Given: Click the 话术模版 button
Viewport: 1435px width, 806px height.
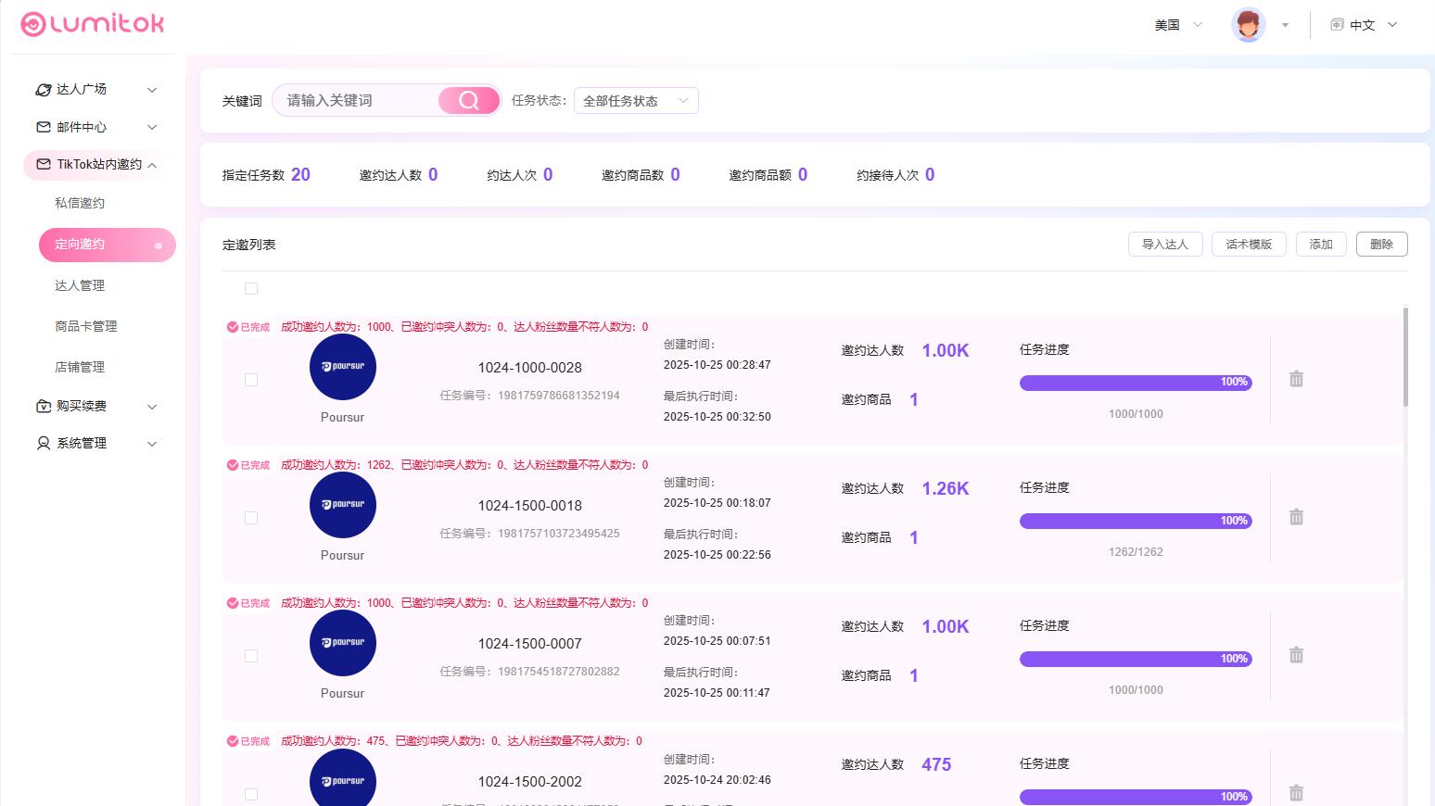Looking at the screenshot, I should pyautogui.click(x=1249, y=245).
